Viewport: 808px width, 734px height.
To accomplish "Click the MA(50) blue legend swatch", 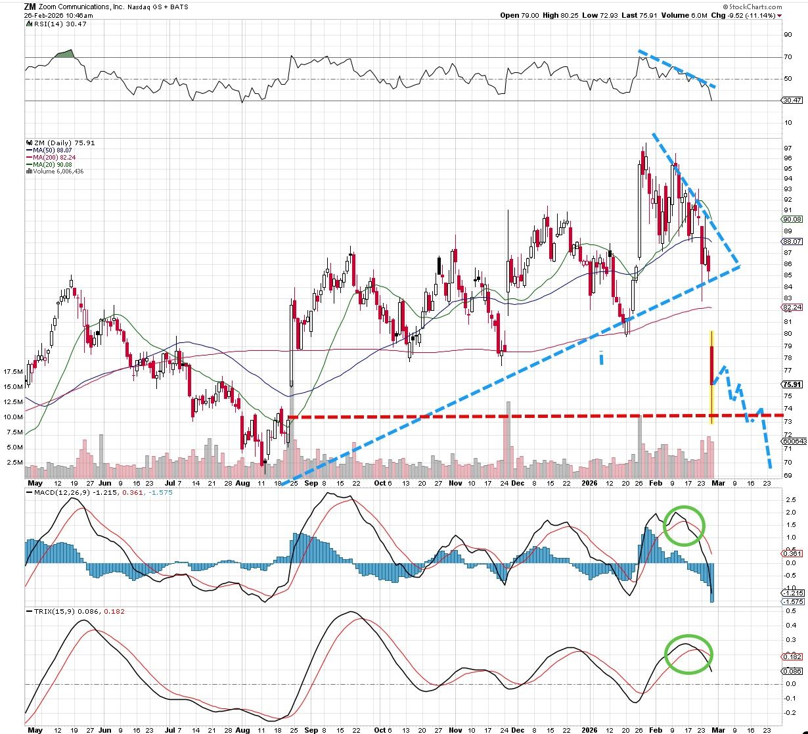I will 28,150.
